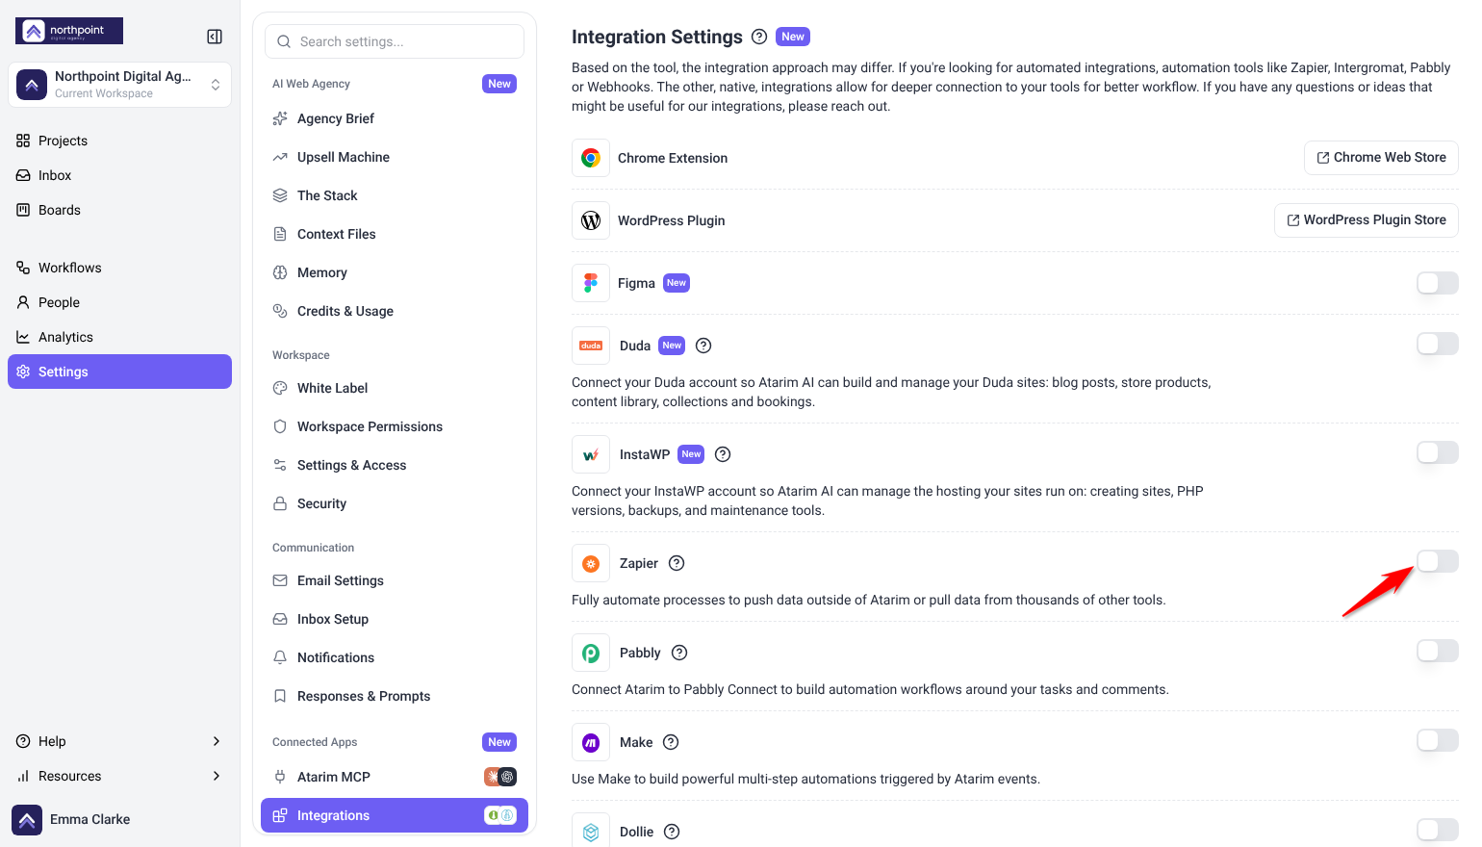This screenshot has height=847, width=1482.
Task: Click the Zapier help question icon
Action: point(677,563)
